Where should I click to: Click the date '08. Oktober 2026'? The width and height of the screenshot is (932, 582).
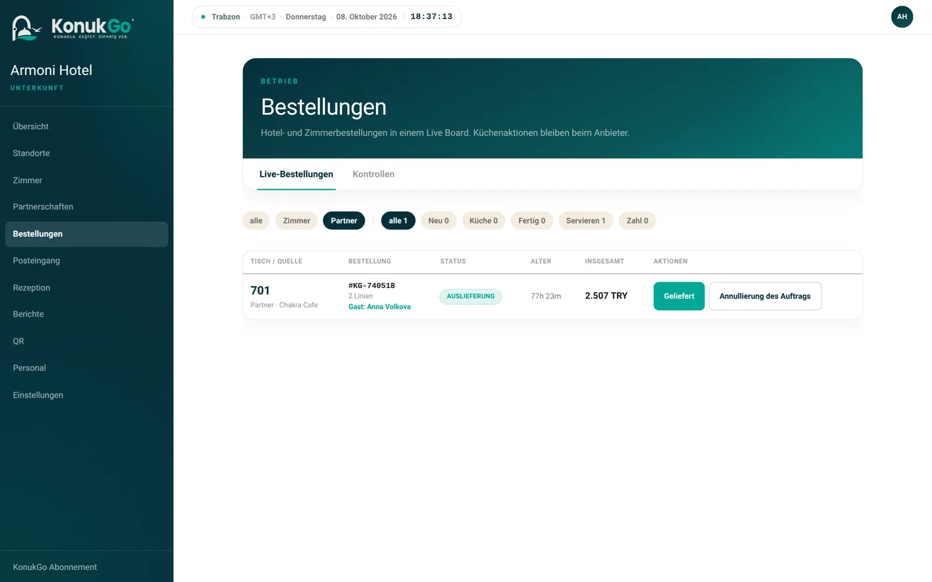[366, 17]
